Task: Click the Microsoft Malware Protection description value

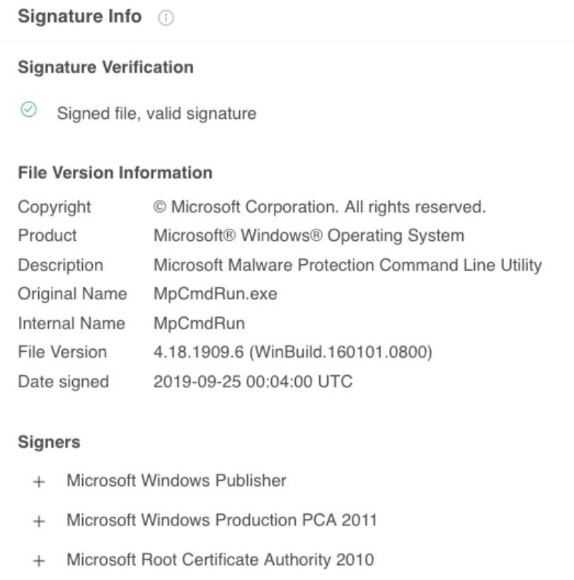Action: pyautogui.click(x=348, y=266)
